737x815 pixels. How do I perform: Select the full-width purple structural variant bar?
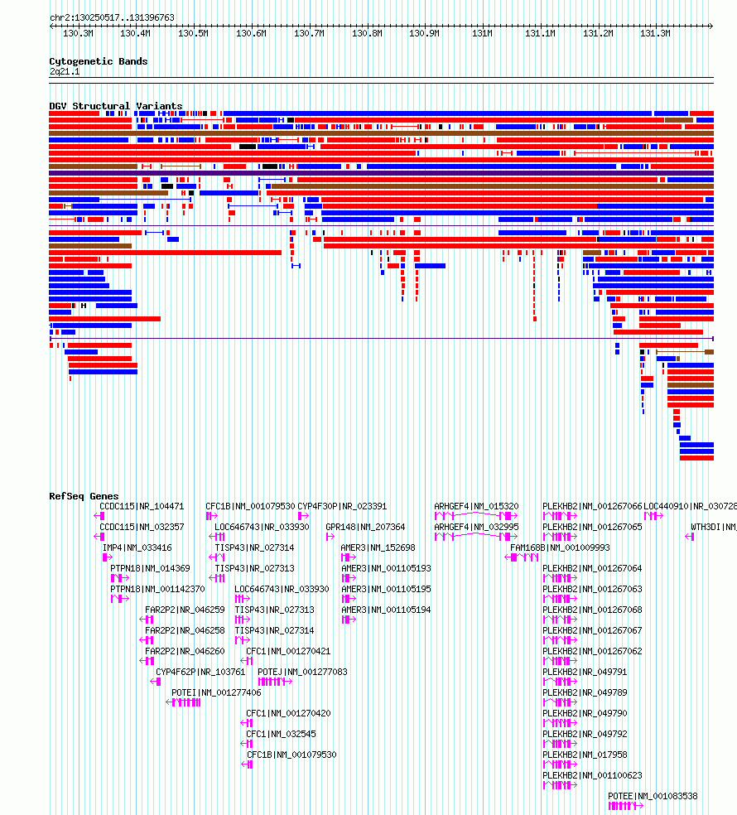381,173
